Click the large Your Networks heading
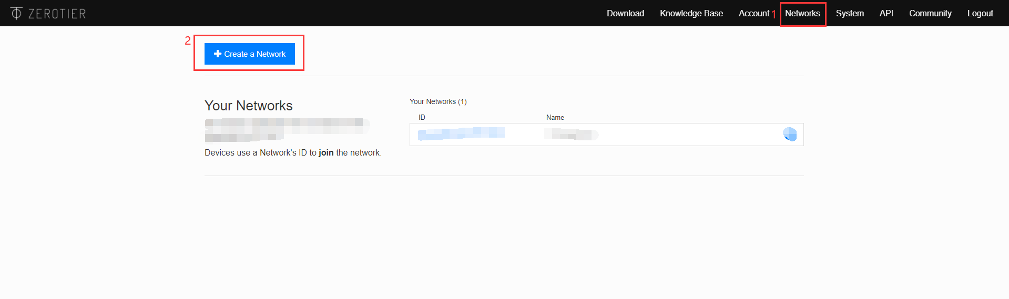Viewport: 1009px width, 299px height. [248, 106]
